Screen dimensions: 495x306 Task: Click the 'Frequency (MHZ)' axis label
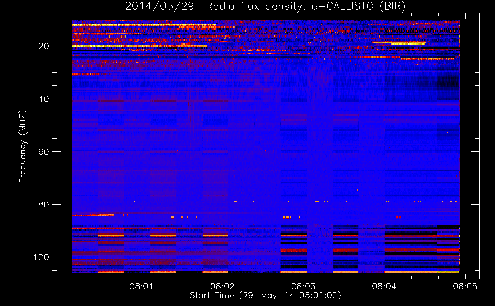pos(23,147)
